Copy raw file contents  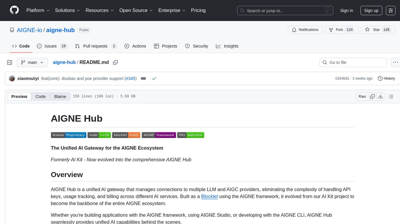click(x=372, y=96)
